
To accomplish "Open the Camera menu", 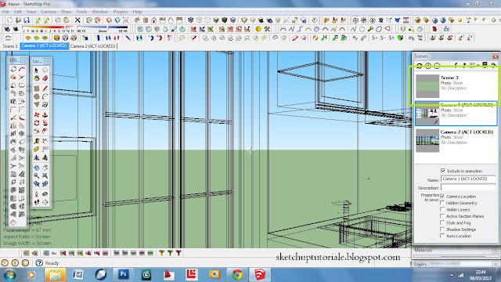I will click(49, 12).
